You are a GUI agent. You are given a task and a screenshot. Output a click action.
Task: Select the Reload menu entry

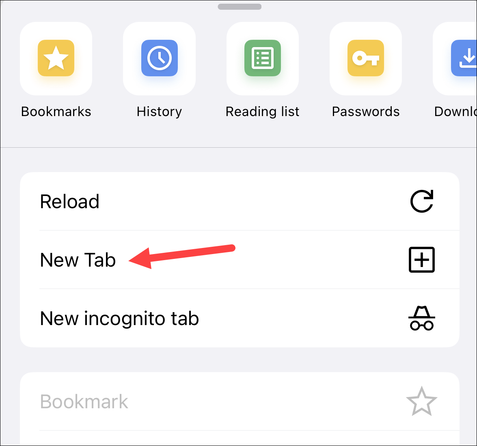tap(240, 201)
